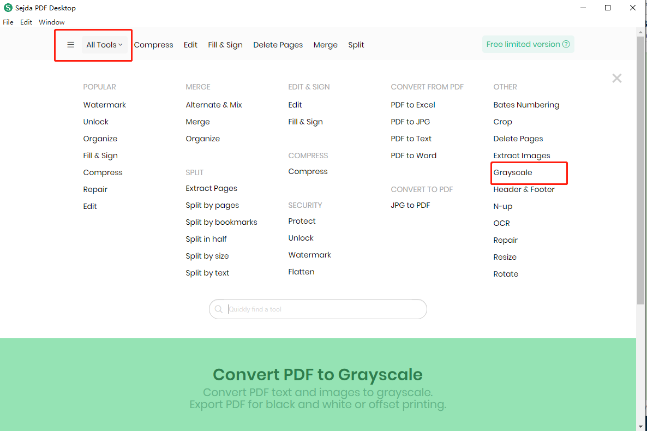Image resolution: width=647 pixels, height=431 pixels.
Task: Open the File menu
Action: (8, 22)
